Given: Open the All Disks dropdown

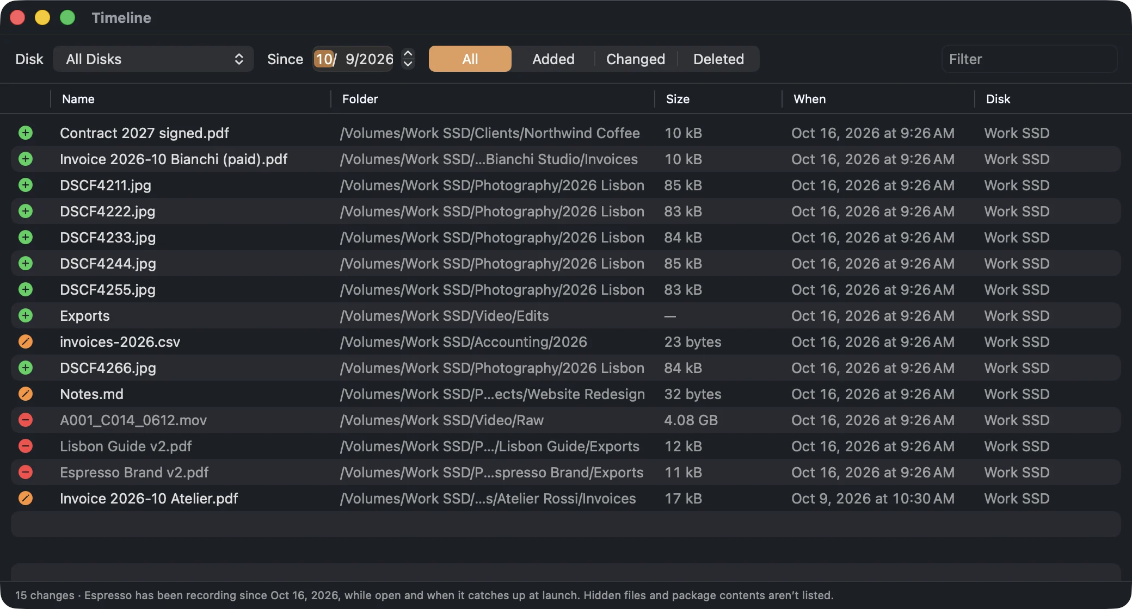Looking at the screenshot, I should 153,59.
